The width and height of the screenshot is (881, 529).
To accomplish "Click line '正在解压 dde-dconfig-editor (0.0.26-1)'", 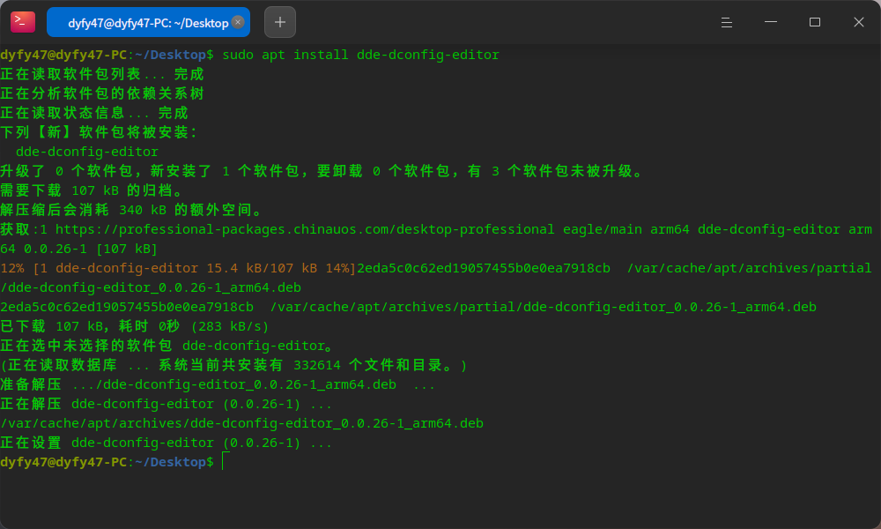I will point(166,404).
